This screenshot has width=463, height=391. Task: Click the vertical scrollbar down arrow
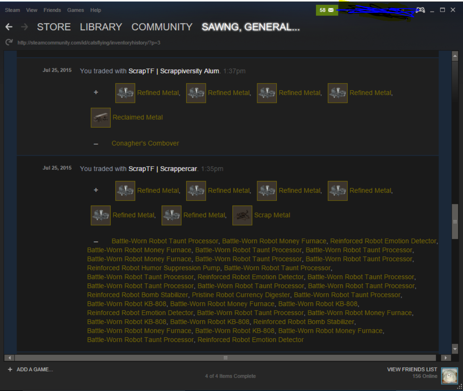[x=455, y=349]
